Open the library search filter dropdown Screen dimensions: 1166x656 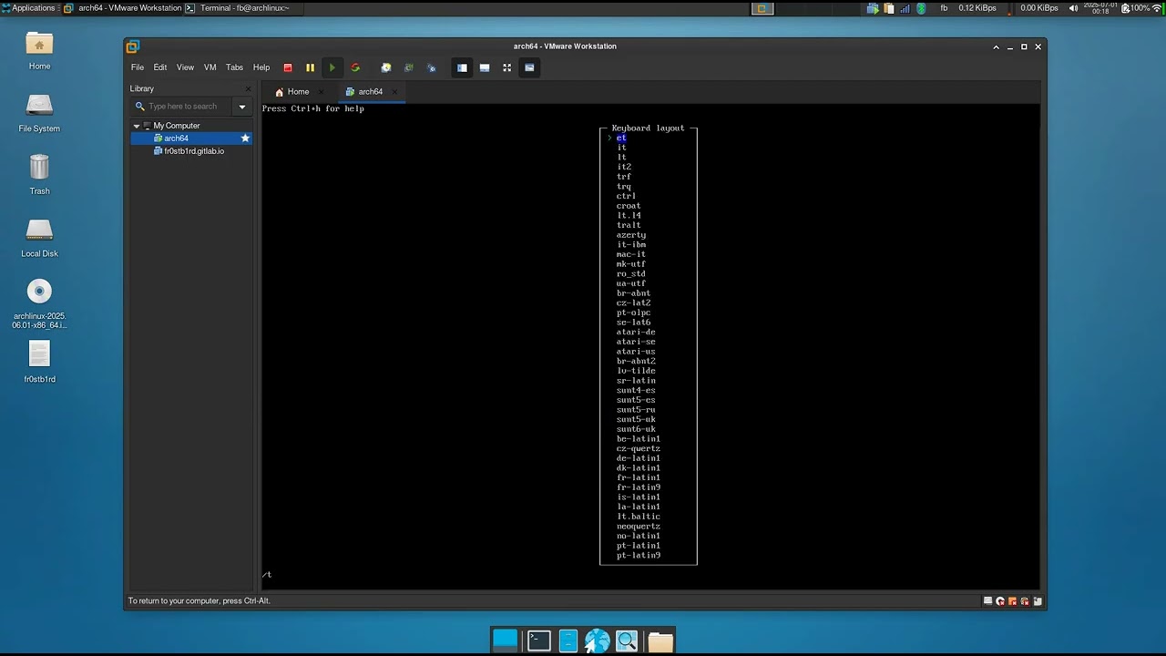click(x=242, y=107)
